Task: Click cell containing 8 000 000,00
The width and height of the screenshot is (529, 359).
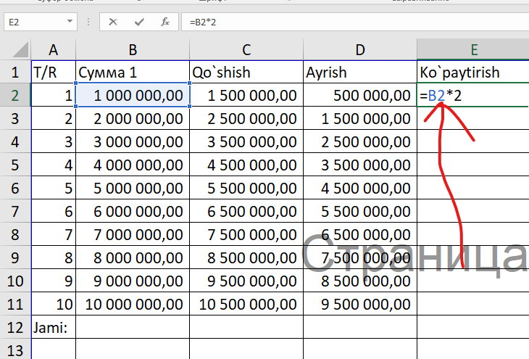Action: point(133,257)
